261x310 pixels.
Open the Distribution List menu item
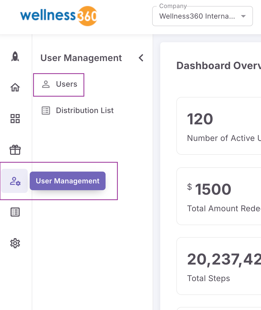pyautogui.click(x=78, y=111)
